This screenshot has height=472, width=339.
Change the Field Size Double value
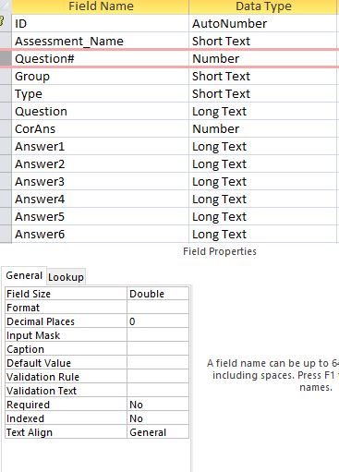pos(158,294)
